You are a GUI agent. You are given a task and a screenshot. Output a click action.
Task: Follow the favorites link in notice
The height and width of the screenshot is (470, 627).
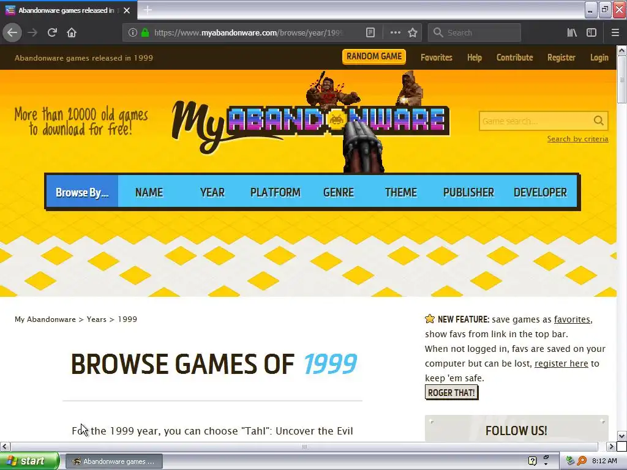(572, 319)
